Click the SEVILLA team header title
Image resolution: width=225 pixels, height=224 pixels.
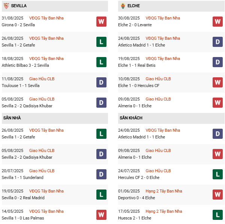tap(19, 6)
